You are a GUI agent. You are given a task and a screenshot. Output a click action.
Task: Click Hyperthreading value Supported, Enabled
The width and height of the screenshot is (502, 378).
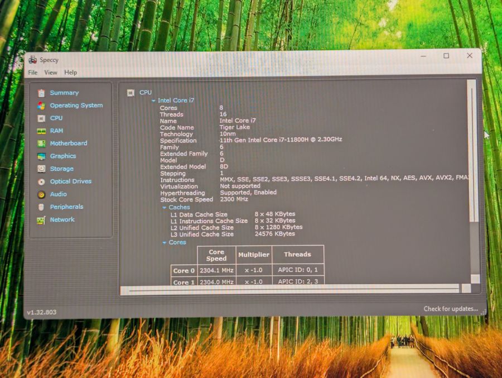pyautogui.click(x=248, y=193)
